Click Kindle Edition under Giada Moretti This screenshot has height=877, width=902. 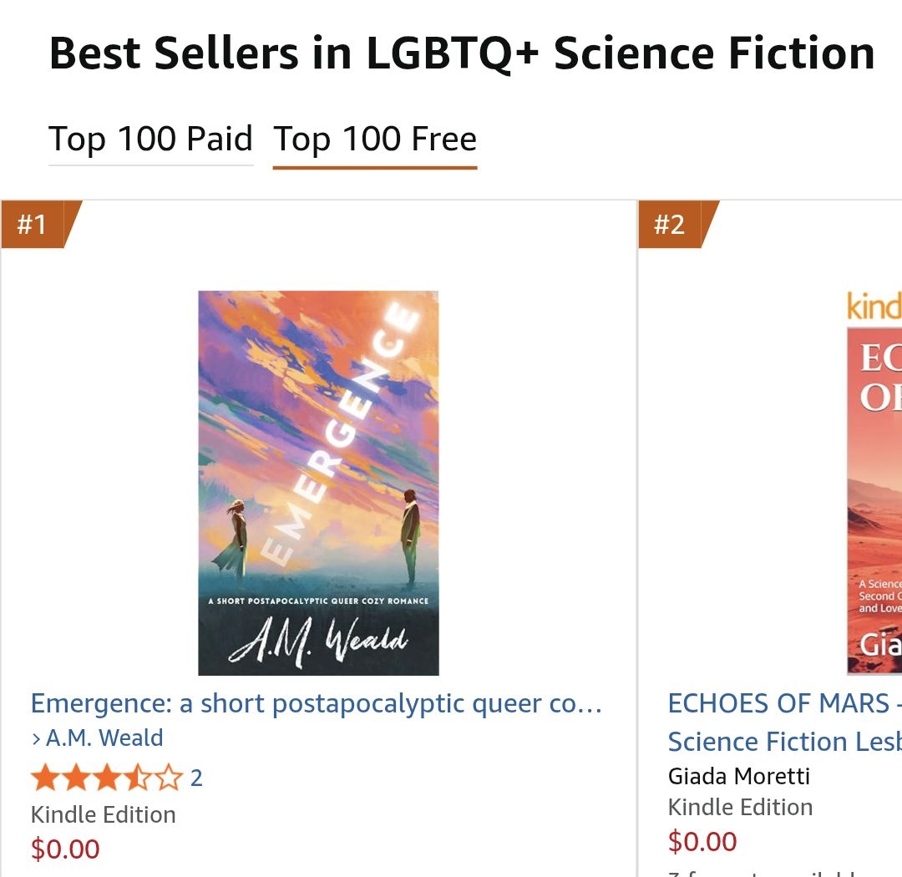pyautogui.click(x=740, y=807)
